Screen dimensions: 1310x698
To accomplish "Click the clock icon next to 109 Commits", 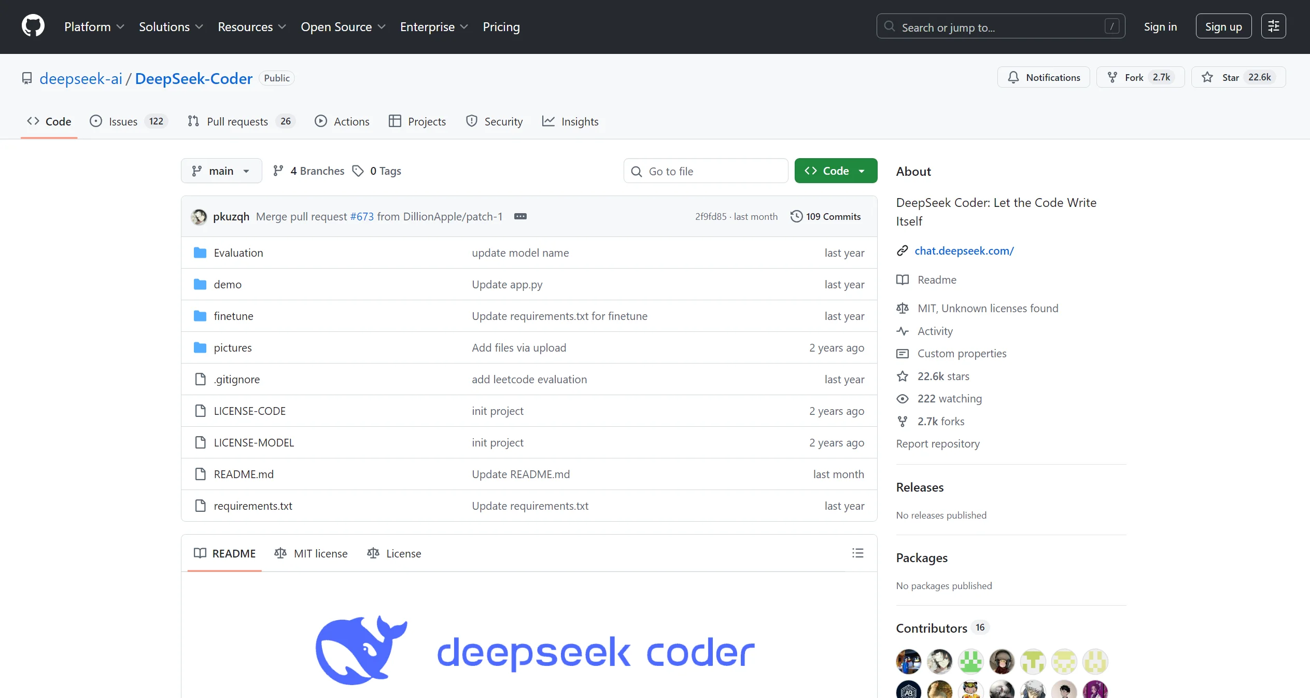I will click(x=796, y=216).
